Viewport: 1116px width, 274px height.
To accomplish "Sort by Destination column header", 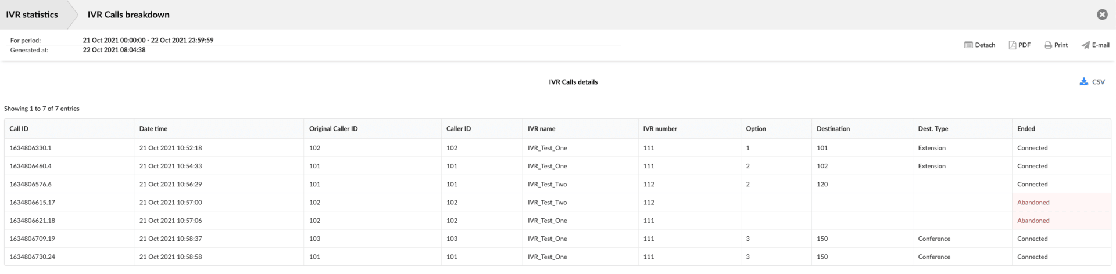I will (x=834, y=129).
